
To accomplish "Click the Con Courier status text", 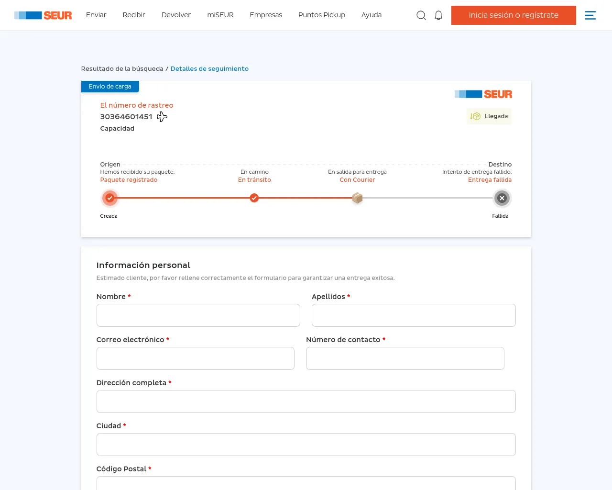I will click(357, 180).
